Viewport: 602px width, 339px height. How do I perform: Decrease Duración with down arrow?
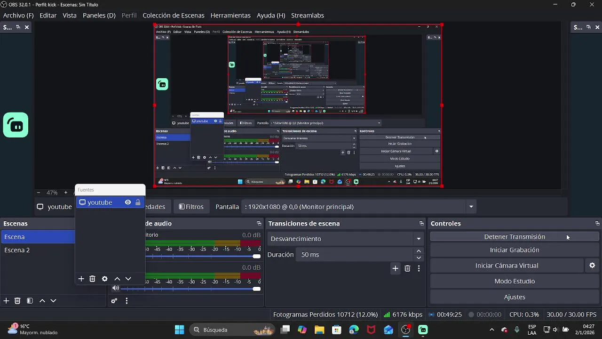coord(419,258)
